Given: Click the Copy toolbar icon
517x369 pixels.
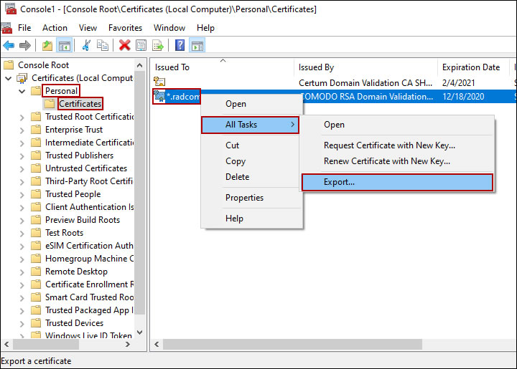Looking at the screenshot, I should [x=103, y=46].
